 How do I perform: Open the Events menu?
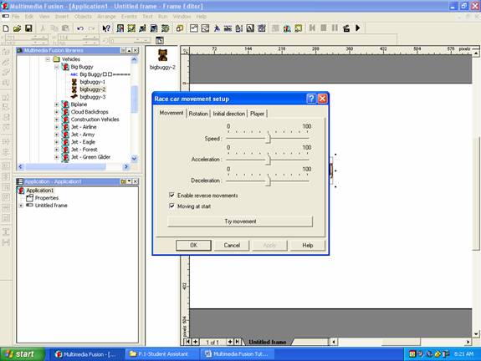[129, 16]
